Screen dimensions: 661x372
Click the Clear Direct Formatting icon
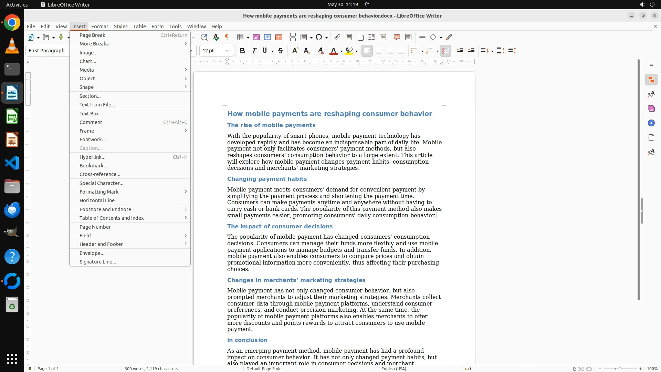pyautogui.click(x=320, y=51)
